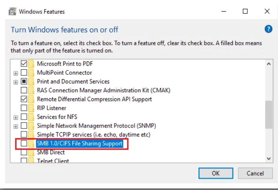Click the folder icon beside RIP Listener
Screen dimensions: 278x190
pyautogui.click(x=31, y=108)
